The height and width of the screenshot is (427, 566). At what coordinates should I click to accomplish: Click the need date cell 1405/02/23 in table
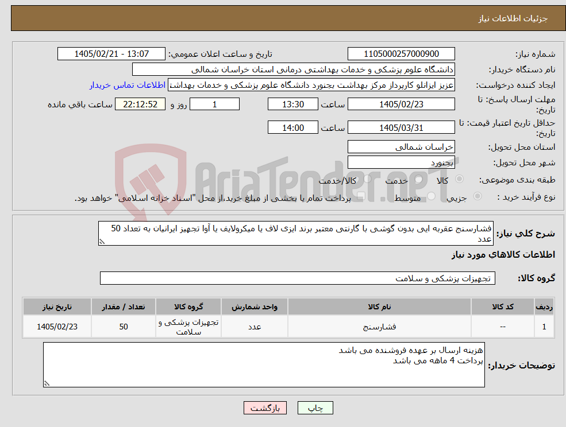click(57, 327)
